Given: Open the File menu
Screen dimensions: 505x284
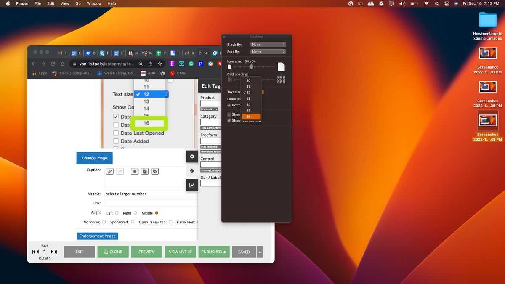Looking at the screenshot, I should tap(38, 3).
